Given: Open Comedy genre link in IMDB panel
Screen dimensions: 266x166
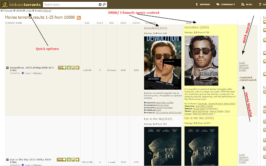Looking at the screenshot, I should click(x=202, y=103).
